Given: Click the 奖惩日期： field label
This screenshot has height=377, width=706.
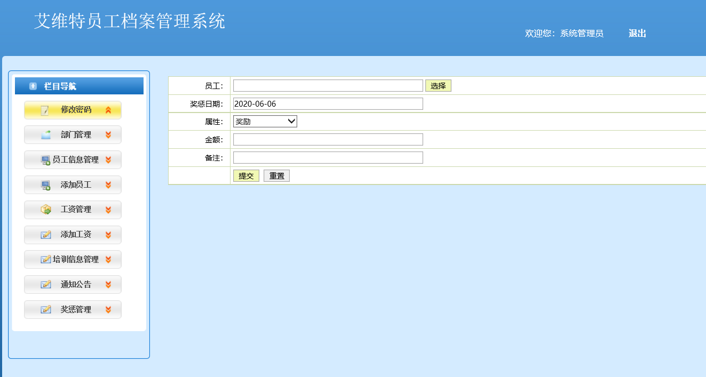Looking at the screenshot, I should pos(207,105).
